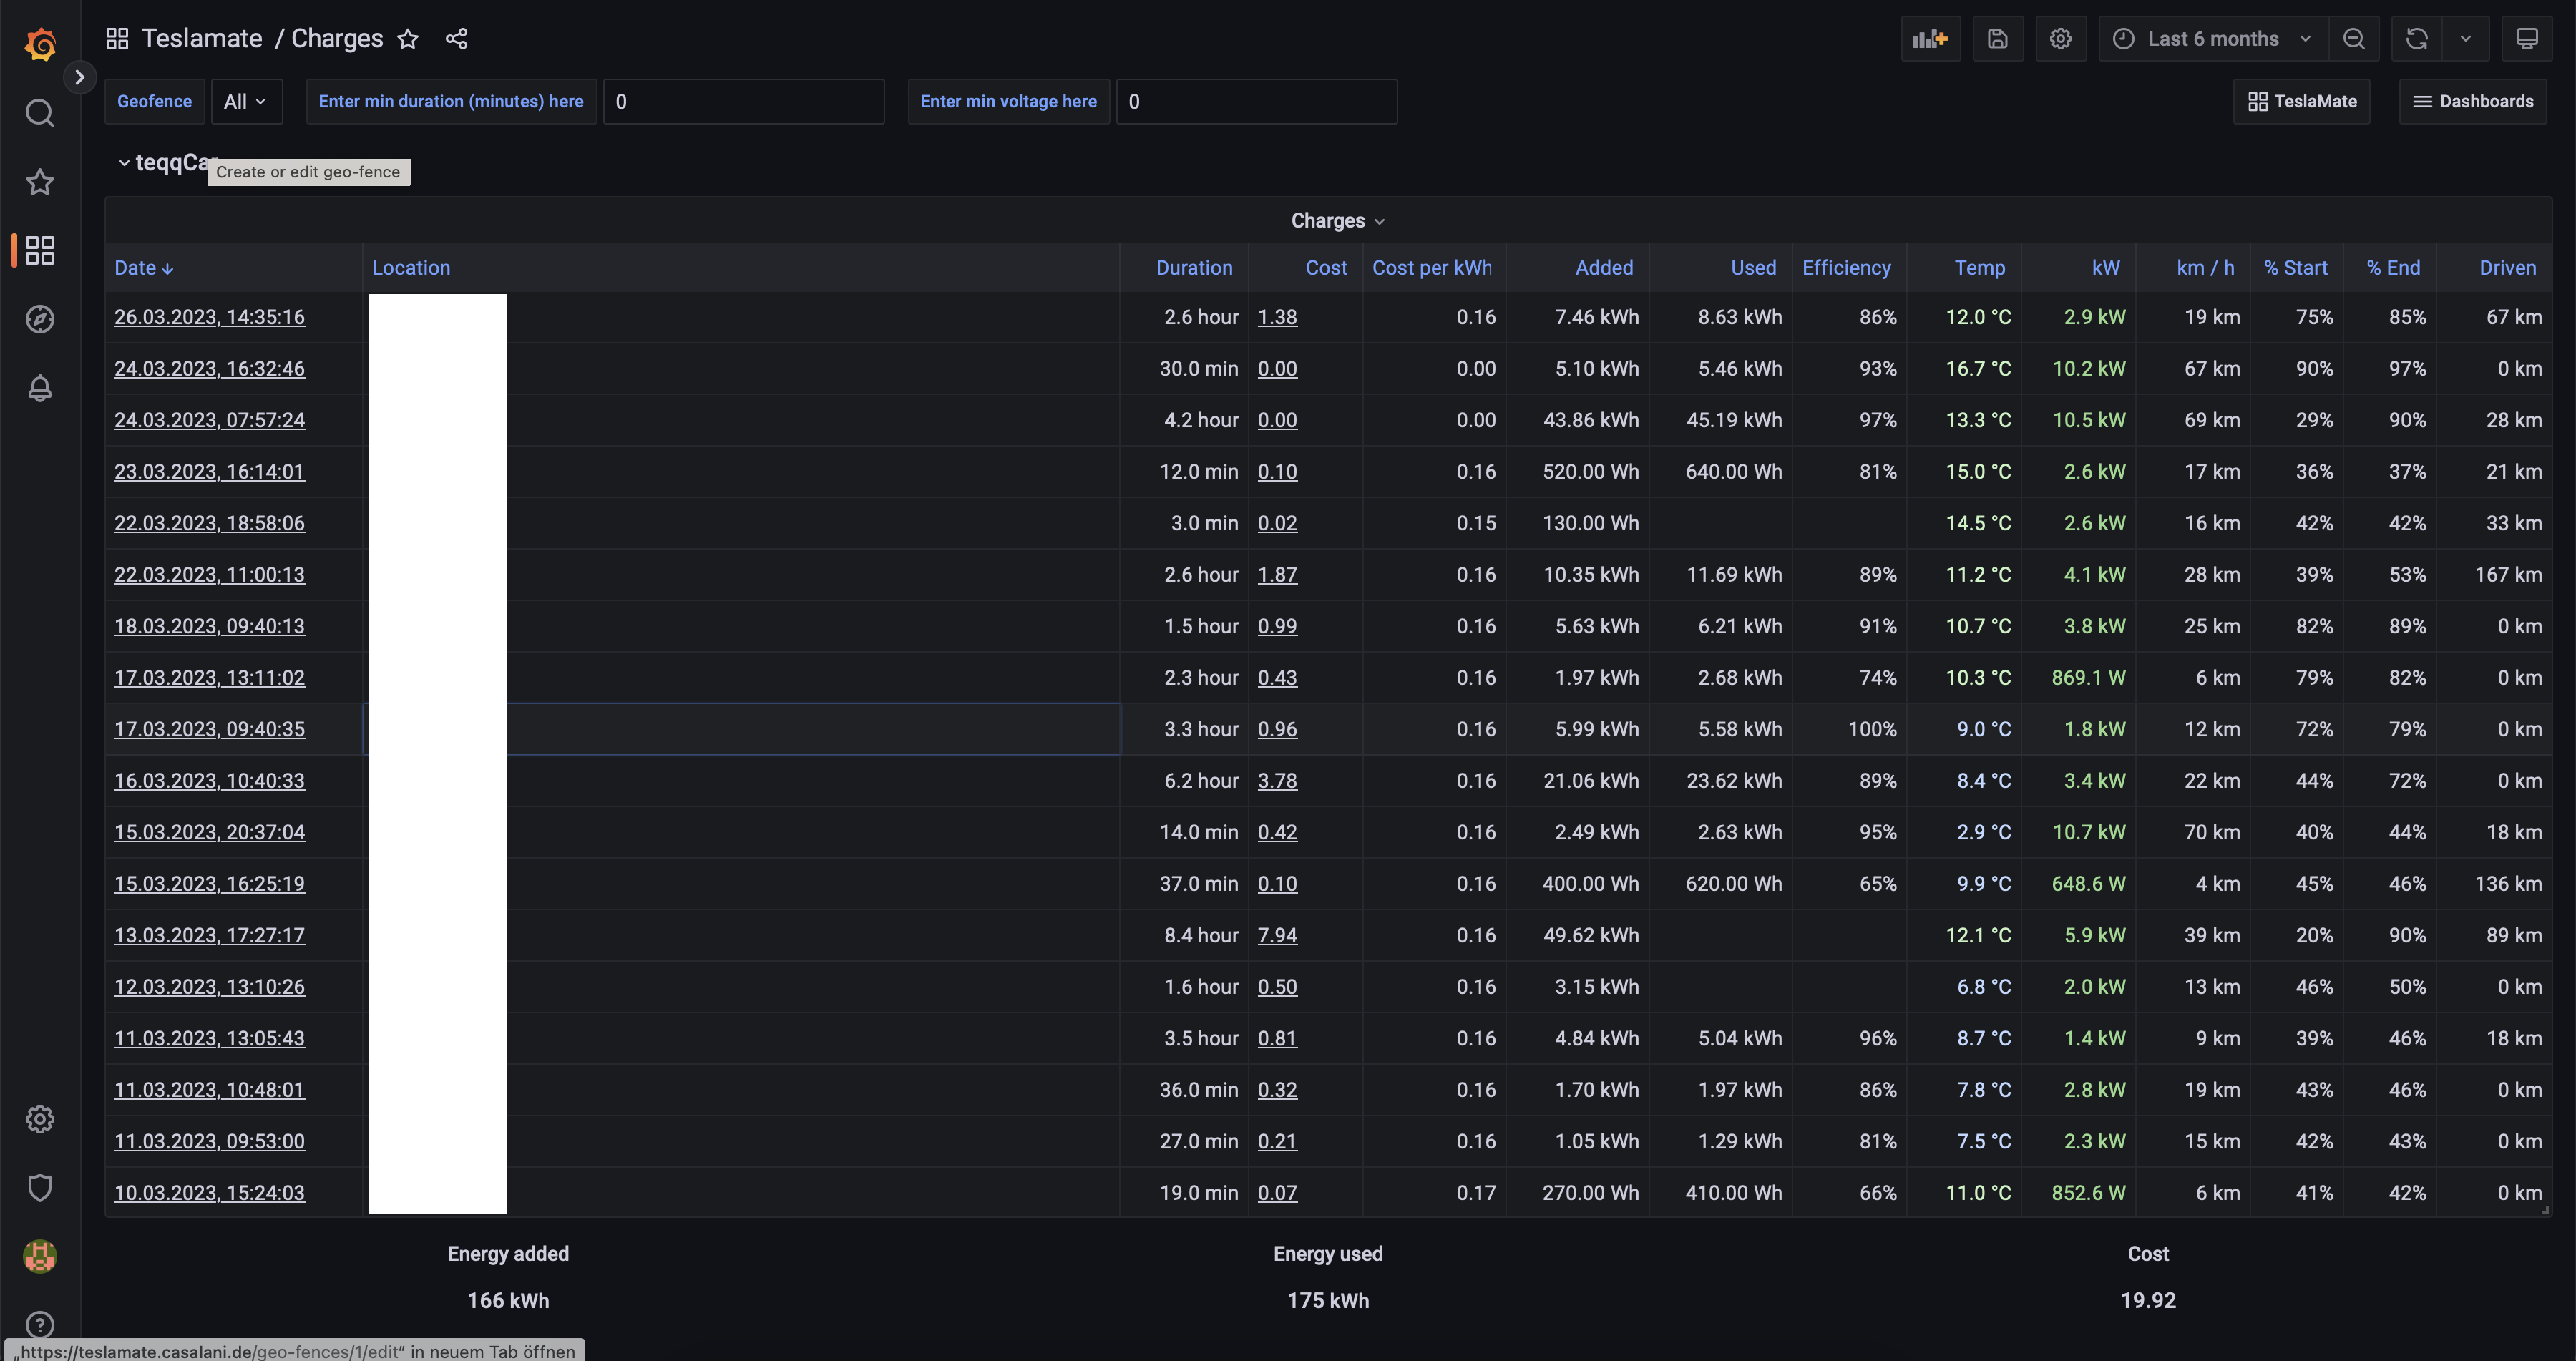2576x1361 pixels.
Task: Open the refresh interval dropdown arrow
Action: 2465,39
